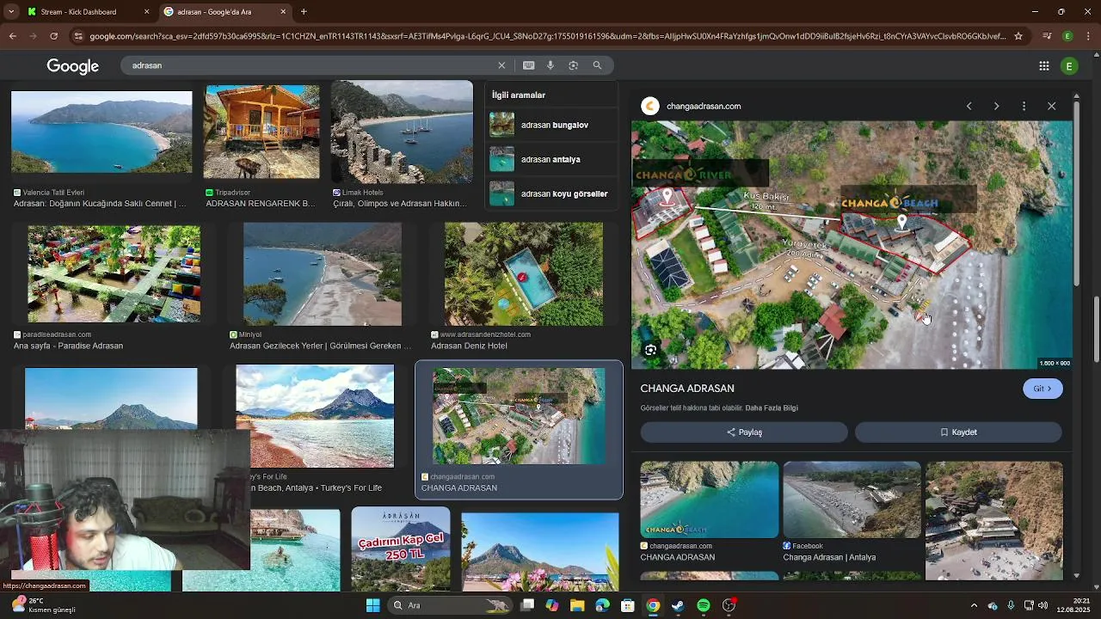Open the Miniyol Adrasan beach image
The width and height of the screenshot is (1101, 619).
pyautogui.click(x=322, y=273)
